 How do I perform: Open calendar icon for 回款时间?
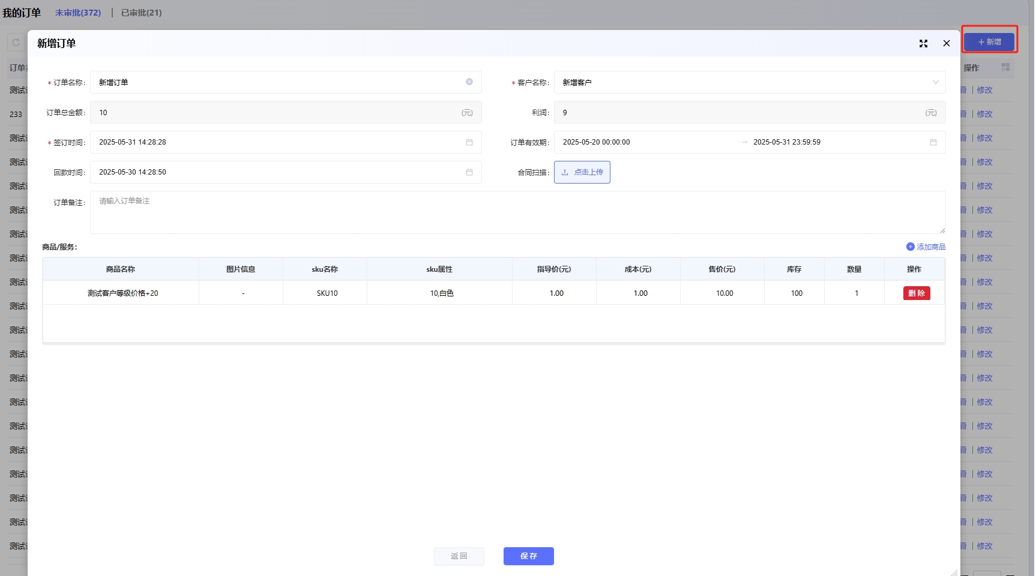[x=469, y=172]
